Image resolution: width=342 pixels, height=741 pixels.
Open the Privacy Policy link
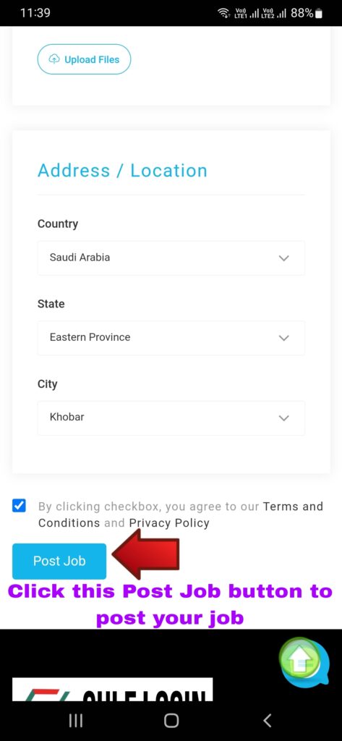pyautogui.click(x=169, y=522)
